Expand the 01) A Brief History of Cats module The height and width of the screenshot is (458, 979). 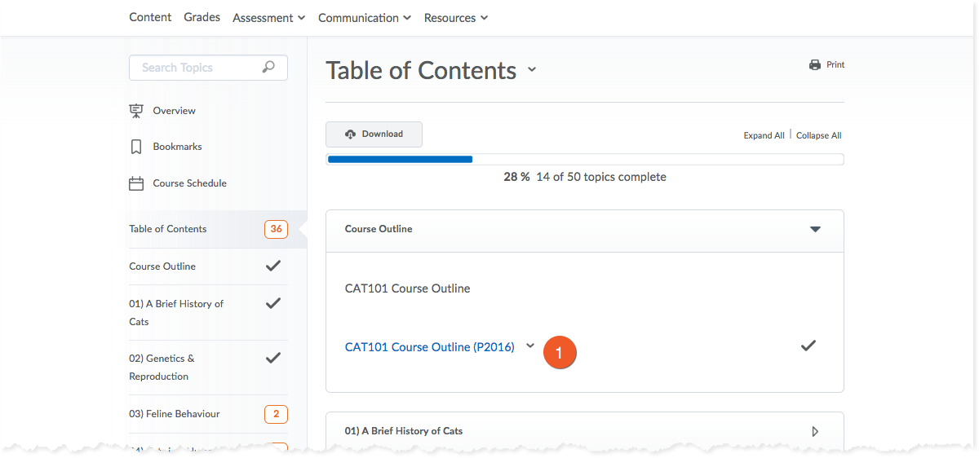[x=814, y=431]
